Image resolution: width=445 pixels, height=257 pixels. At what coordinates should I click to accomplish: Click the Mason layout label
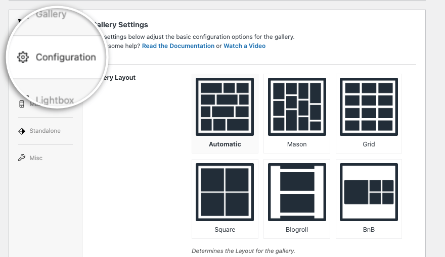(x=297, y=144)
